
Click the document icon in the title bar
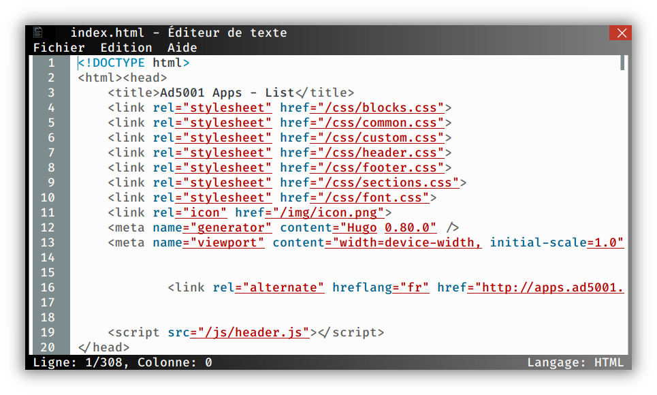(38, 32)
